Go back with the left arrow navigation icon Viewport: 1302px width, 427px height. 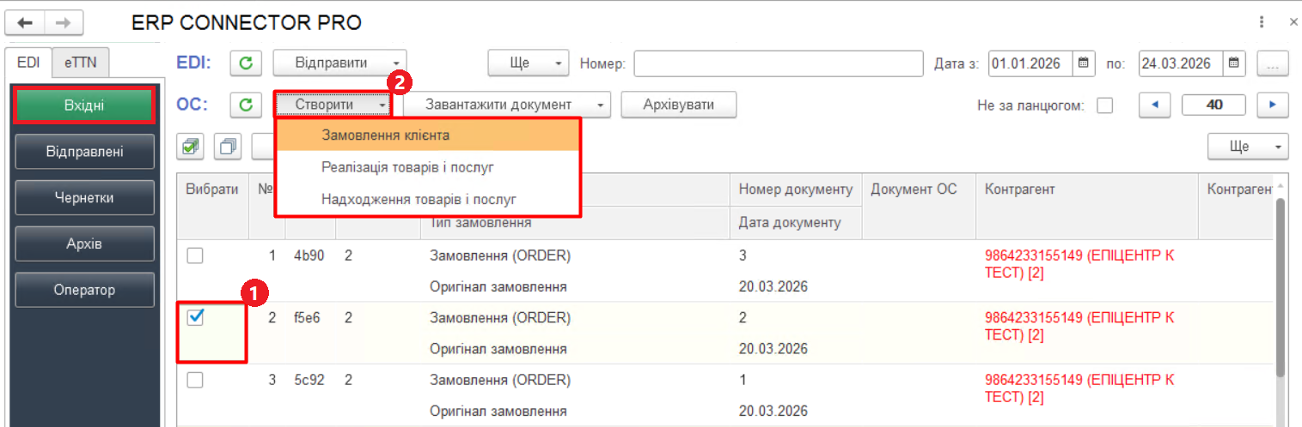(x=25, y=22)
